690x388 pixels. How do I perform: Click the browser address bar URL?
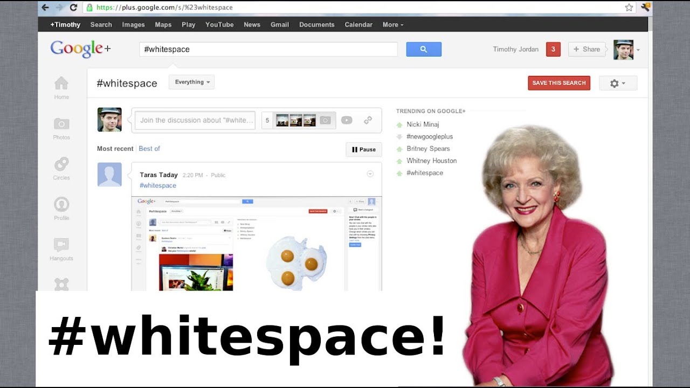tap(165, 8)
